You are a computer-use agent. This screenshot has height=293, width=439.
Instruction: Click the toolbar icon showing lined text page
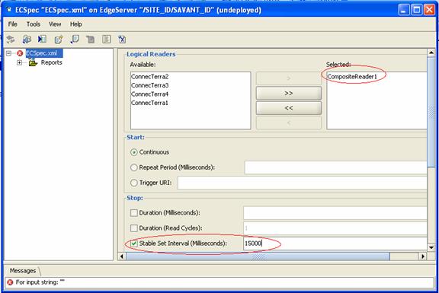[x=107, y=39]
